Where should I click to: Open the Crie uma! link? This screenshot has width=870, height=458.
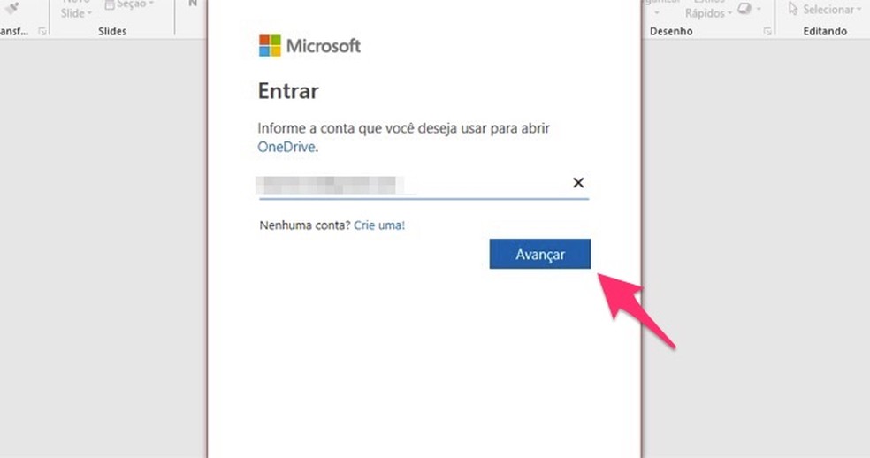pos(379,225)
